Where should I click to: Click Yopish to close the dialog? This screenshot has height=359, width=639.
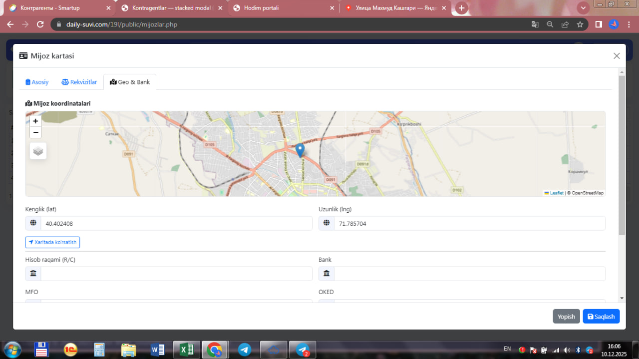pyautogui.click(x=566, y=317)
